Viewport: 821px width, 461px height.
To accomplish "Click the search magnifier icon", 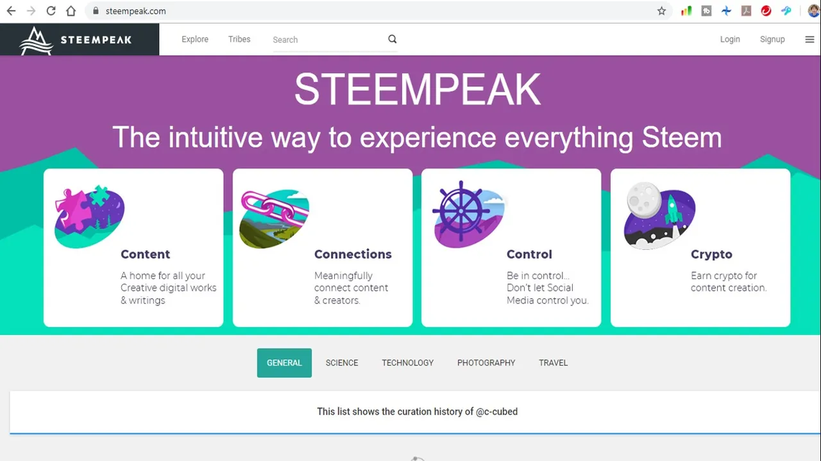I will pyautogui.click(x=392, y=39).
